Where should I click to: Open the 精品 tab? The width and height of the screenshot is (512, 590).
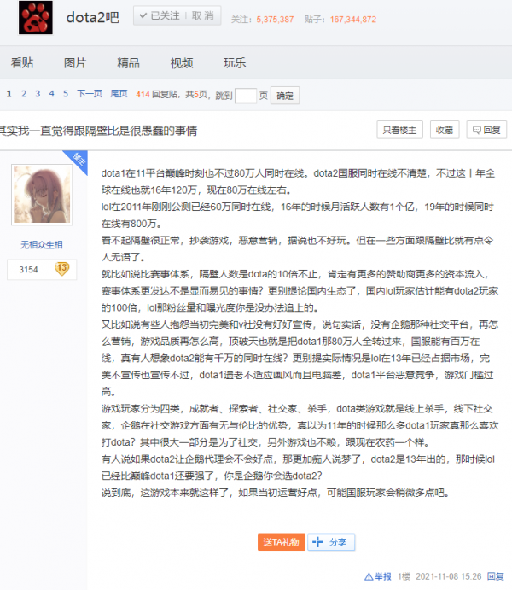click(x=128, y=62)
